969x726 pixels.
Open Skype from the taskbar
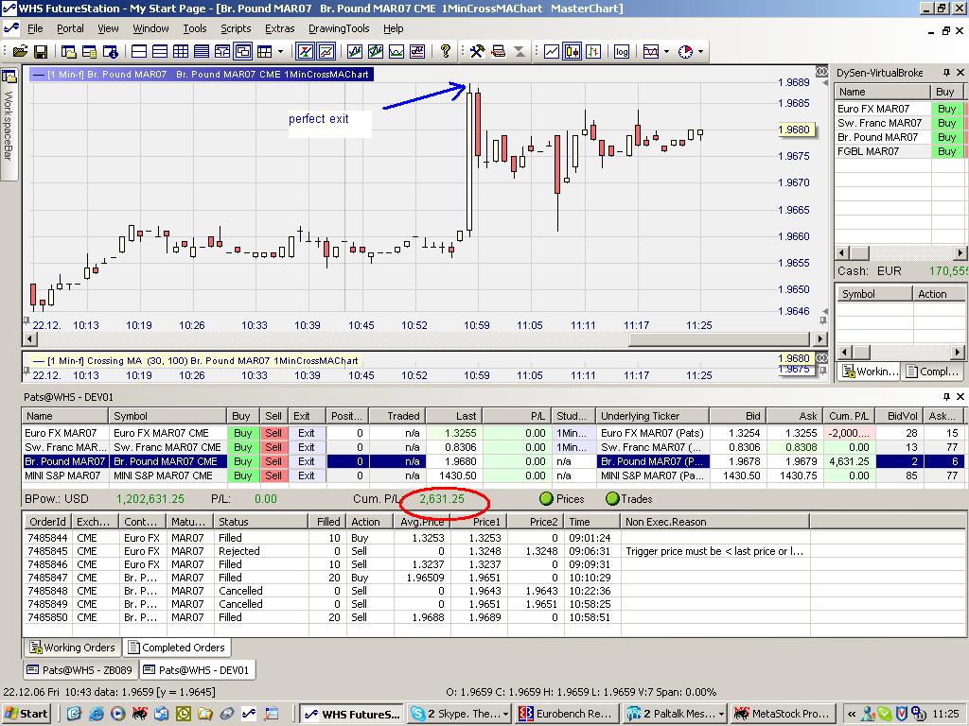pos(459,714)
